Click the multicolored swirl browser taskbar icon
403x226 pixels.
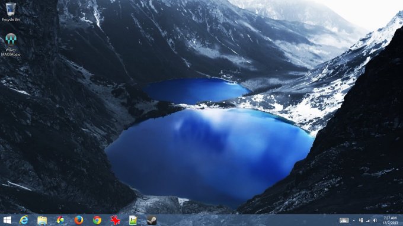click(x=60, y=220)
